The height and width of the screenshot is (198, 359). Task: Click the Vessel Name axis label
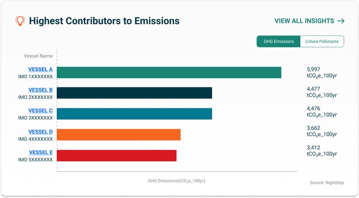point(38,56)
